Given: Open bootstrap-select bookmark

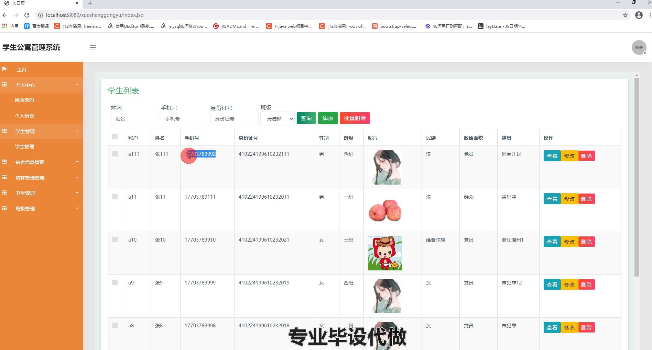Looking at the screenshot, I should click(394, 26).
